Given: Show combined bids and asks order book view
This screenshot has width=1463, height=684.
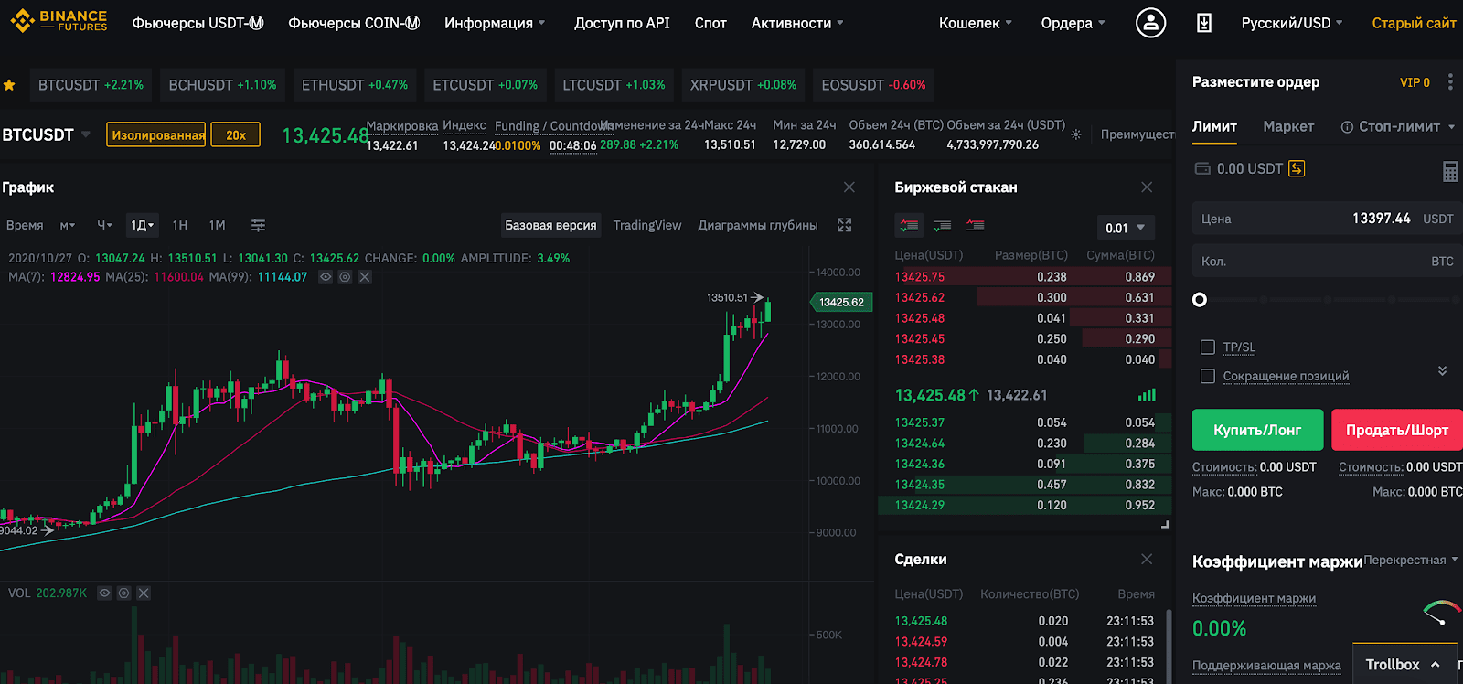Looking at the screenshot, I should 909,225.
